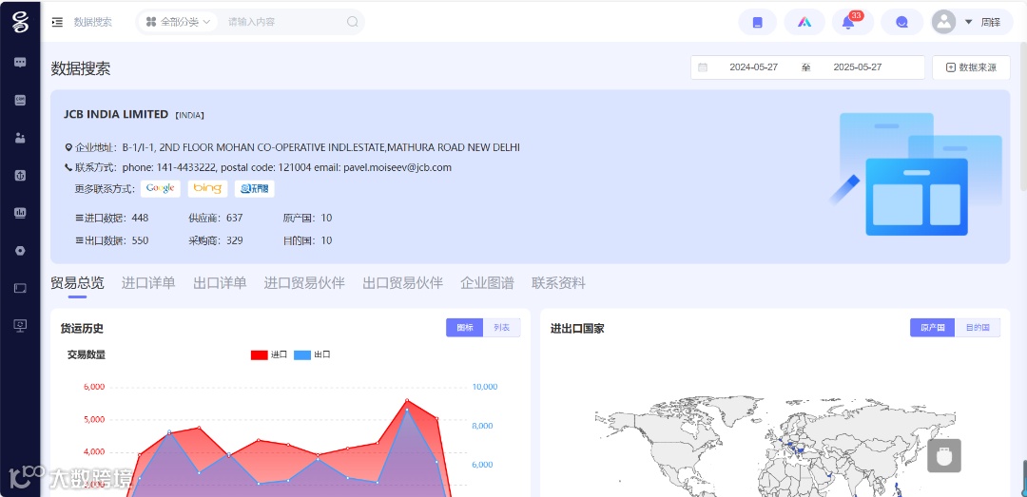Expand the user menu arrow beside 周铎

click(969, 22)
